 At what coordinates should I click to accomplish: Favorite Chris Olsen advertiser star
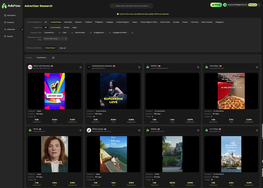(x=257, y=67)
